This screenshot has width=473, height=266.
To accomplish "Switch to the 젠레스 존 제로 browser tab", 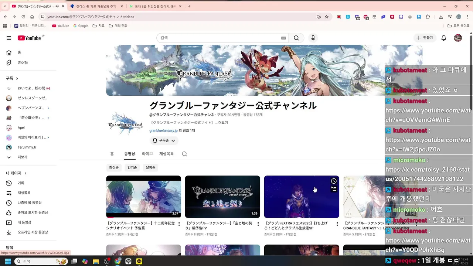I will click(96, 6).
